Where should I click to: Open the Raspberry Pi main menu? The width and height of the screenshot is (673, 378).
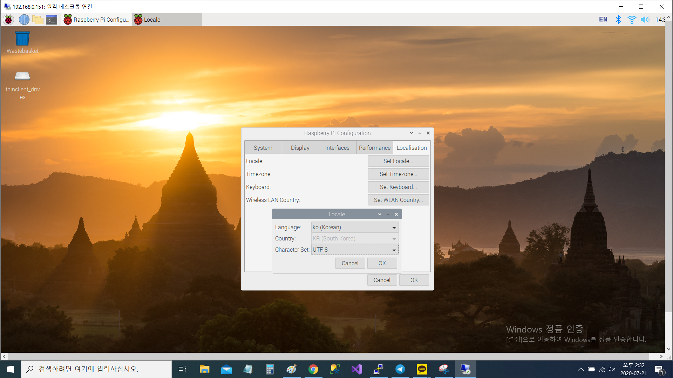click(9, 20)
